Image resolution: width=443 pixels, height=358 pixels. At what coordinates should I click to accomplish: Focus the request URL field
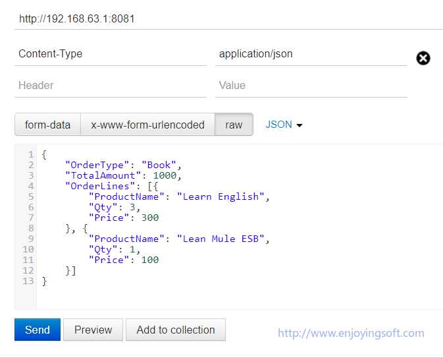click(228, 19)
